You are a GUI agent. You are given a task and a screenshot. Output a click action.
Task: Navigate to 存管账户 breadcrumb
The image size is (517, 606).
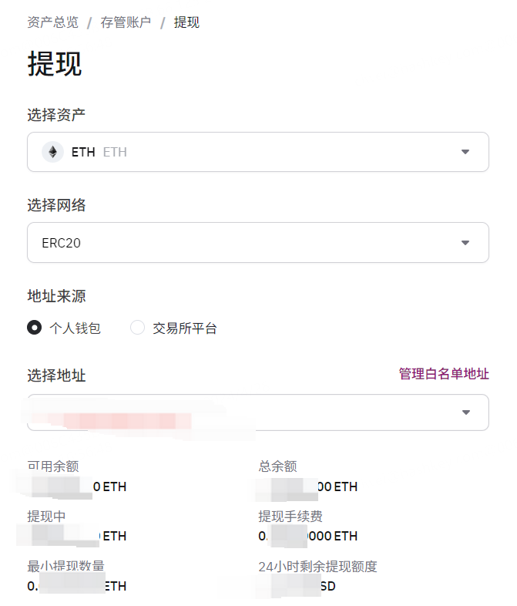point(126,22)
